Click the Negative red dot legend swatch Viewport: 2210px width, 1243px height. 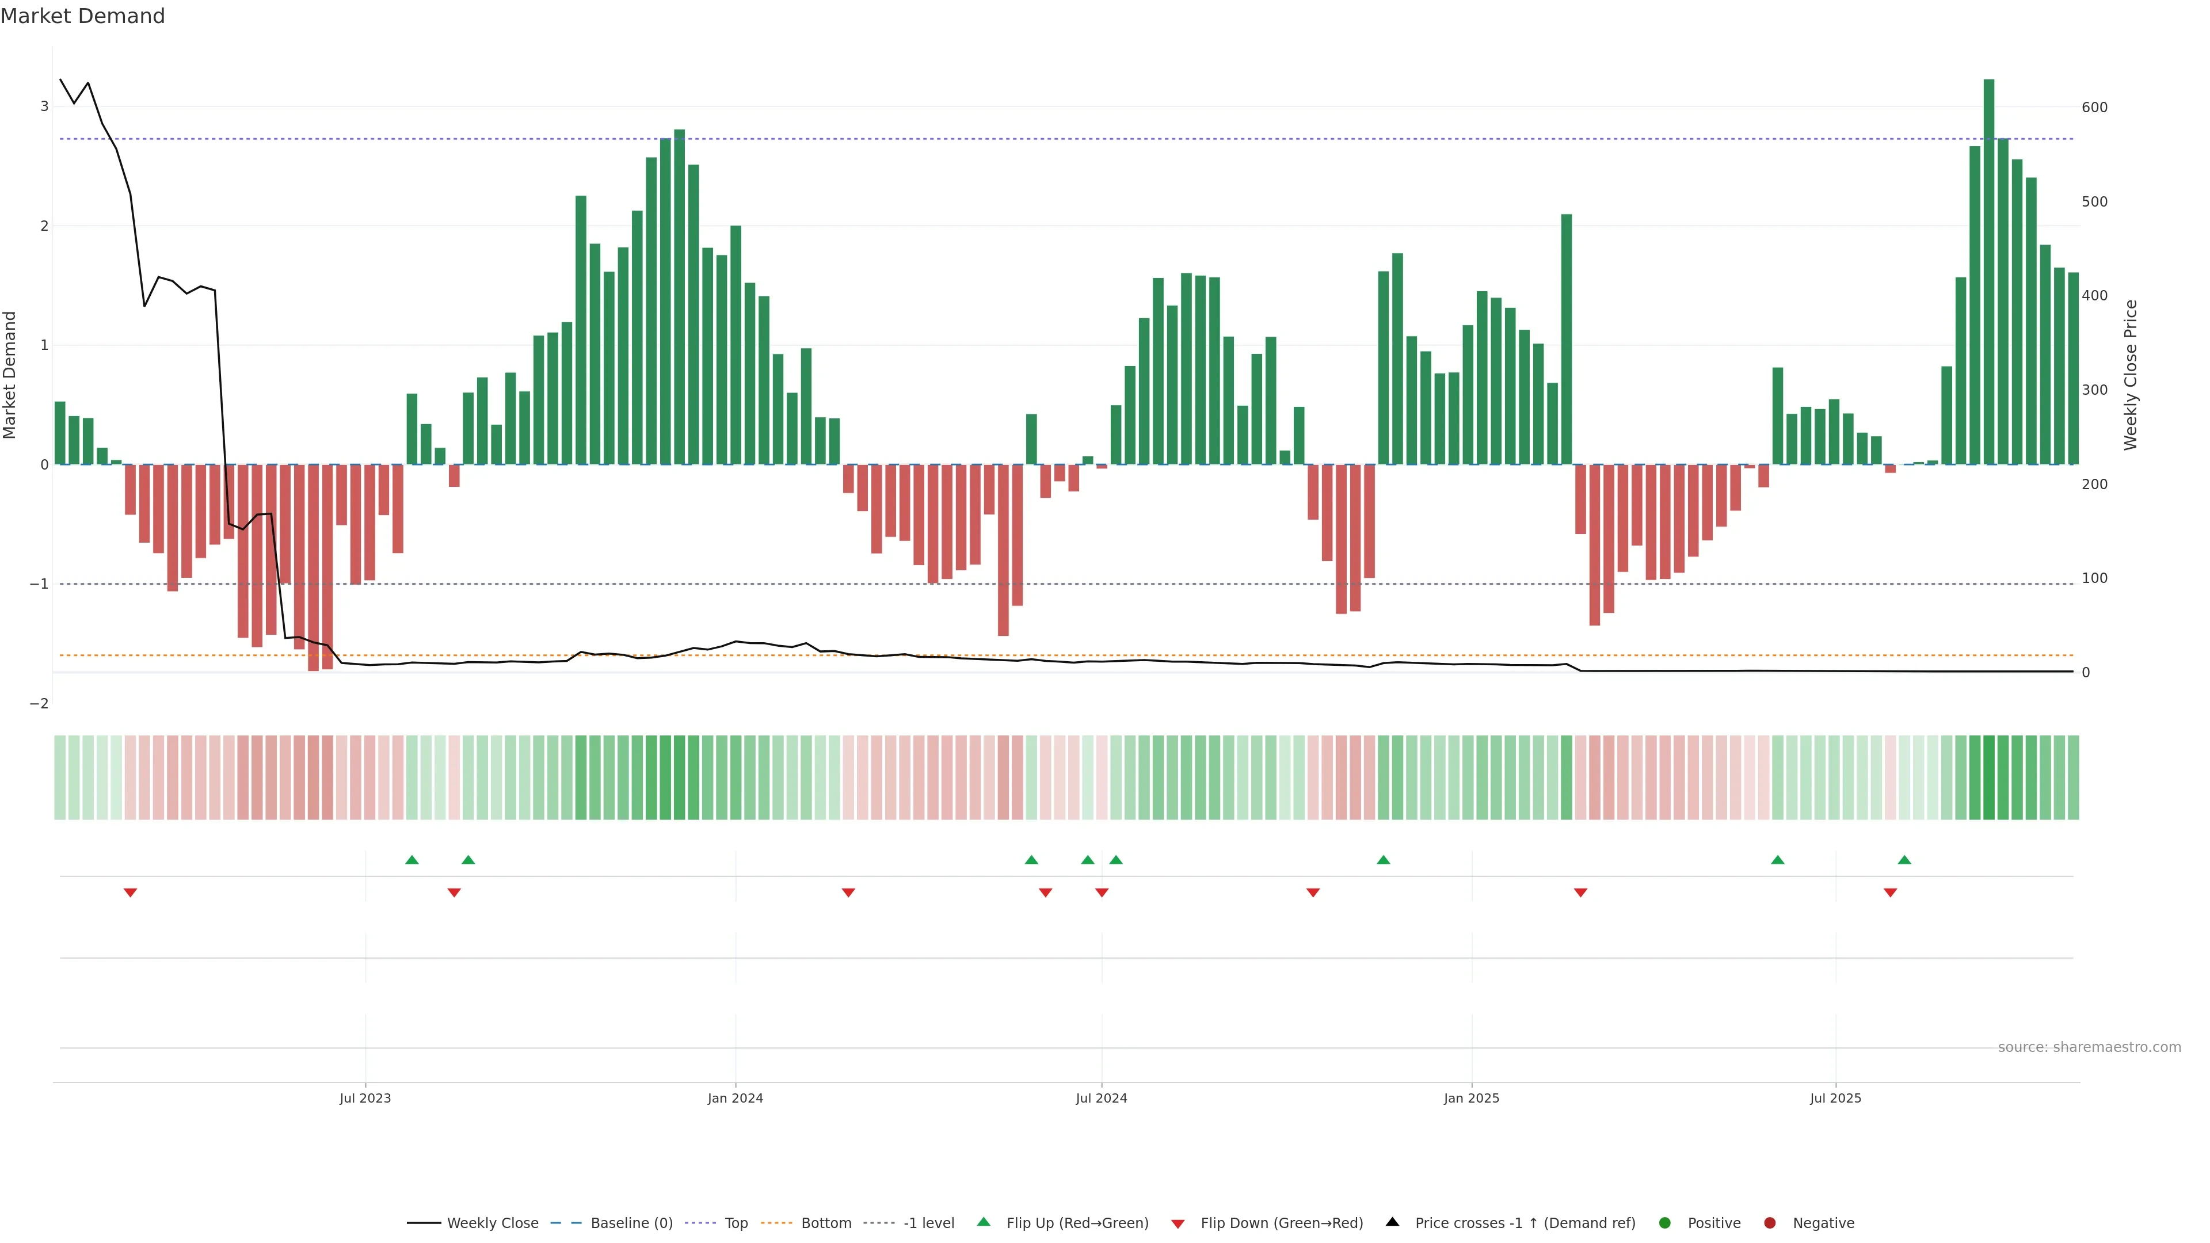coord(1770,1223)
